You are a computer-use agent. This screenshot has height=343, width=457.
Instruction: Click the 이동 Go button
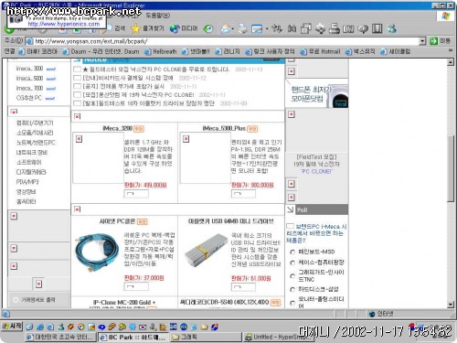440,41
